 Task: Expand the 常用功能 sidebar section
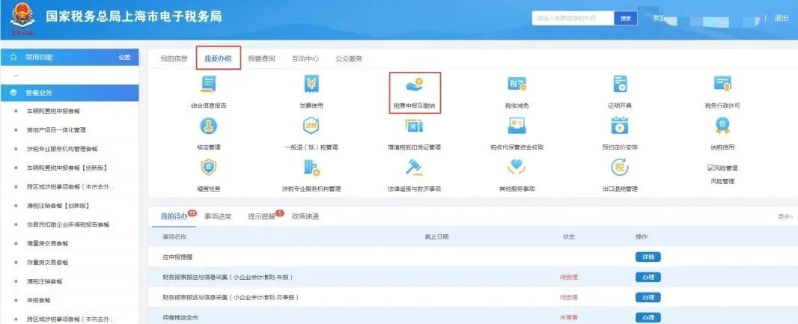click(x=39, y=57)
